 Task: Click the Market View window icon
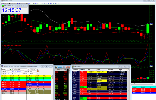(73, 67)
